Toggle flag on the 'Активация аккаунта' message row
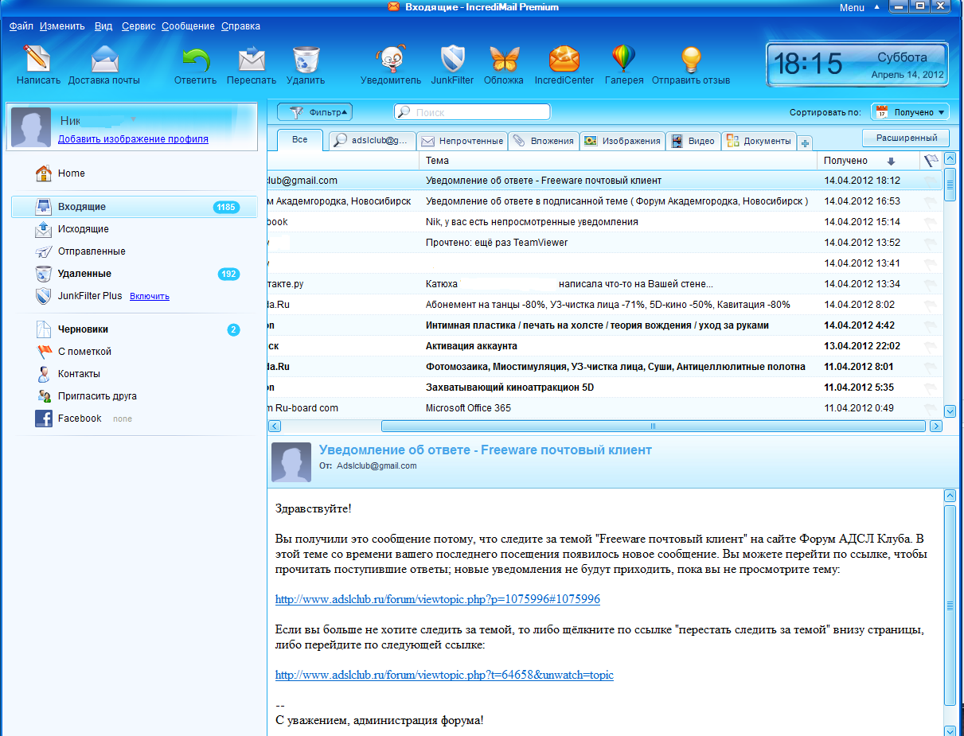Viewport: 964px width, 736px height. (931, 346)
